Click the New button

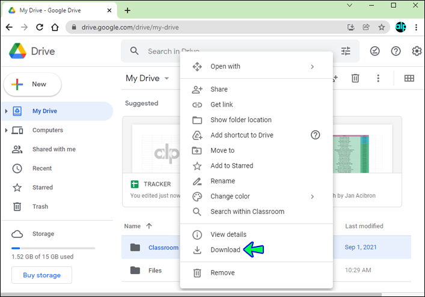pyautogui.click(x=32, y=84)
